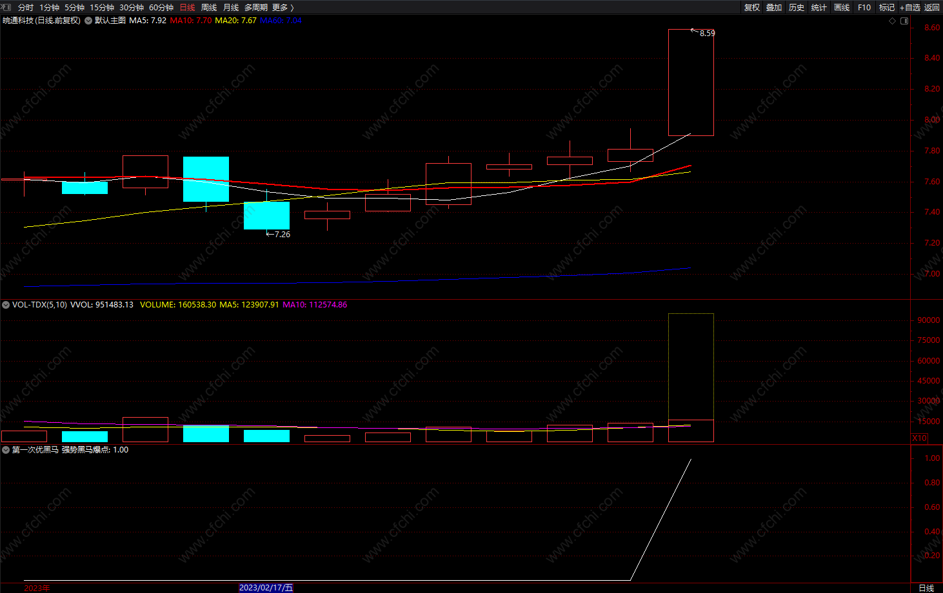The width and height of the screenshot is (943, 593).
Task: Click the date marker 2023/02/17/五
Action: click(x=266, y=588)
